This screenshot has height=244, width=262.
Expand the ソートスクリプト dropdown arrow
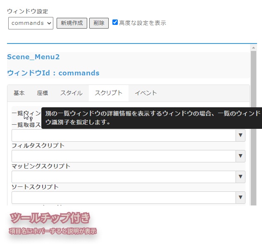[x=241, y=198]
